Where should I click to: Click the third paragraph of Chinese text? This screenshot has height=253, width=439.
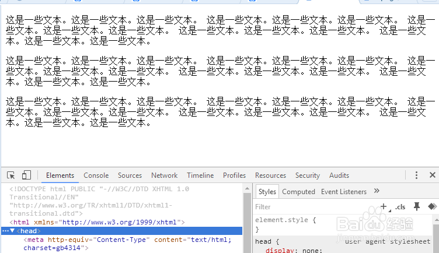[219, 112]
